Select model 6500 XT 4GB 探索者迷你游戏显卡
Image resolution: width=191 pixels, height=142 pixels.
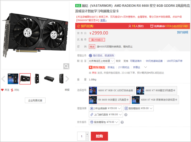click(x=155, y=100)
